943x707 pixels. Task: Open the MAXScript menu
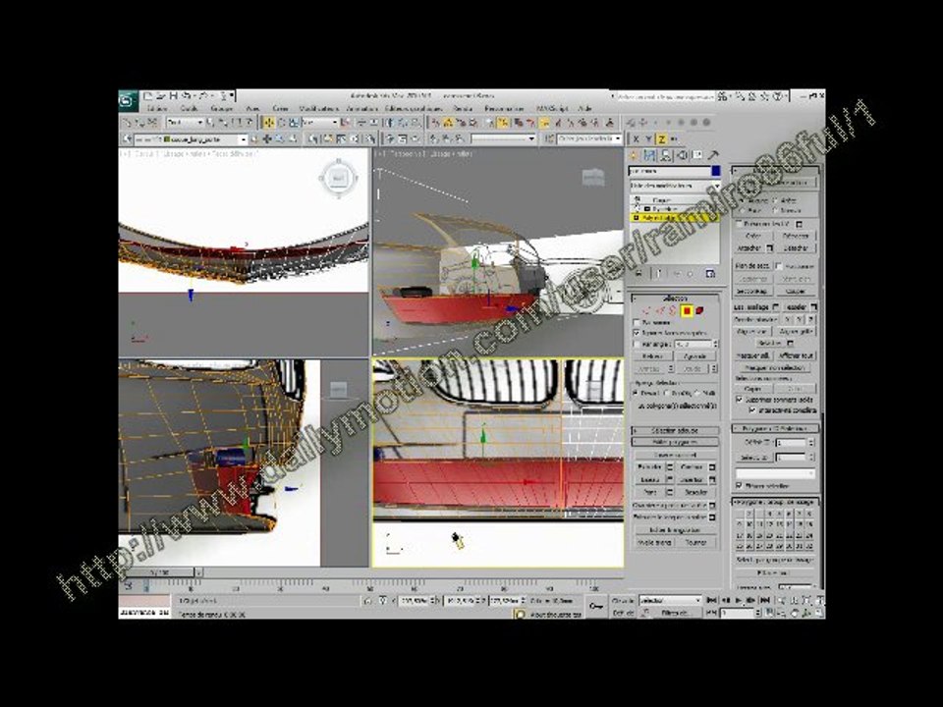[552, 109]
